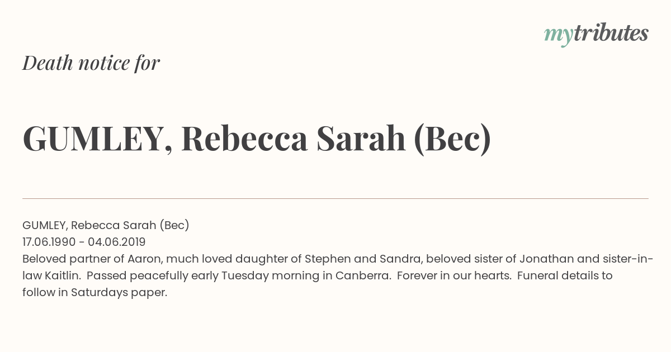
Task: Click the "Death notice for" subtitle
Action: click(91, 63)
